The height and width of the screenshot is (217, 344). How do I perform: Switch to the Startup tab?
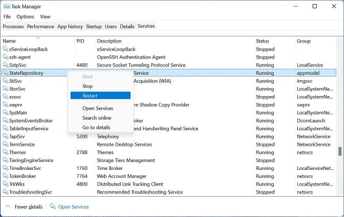pyautogui.click(x=94, y=27)
